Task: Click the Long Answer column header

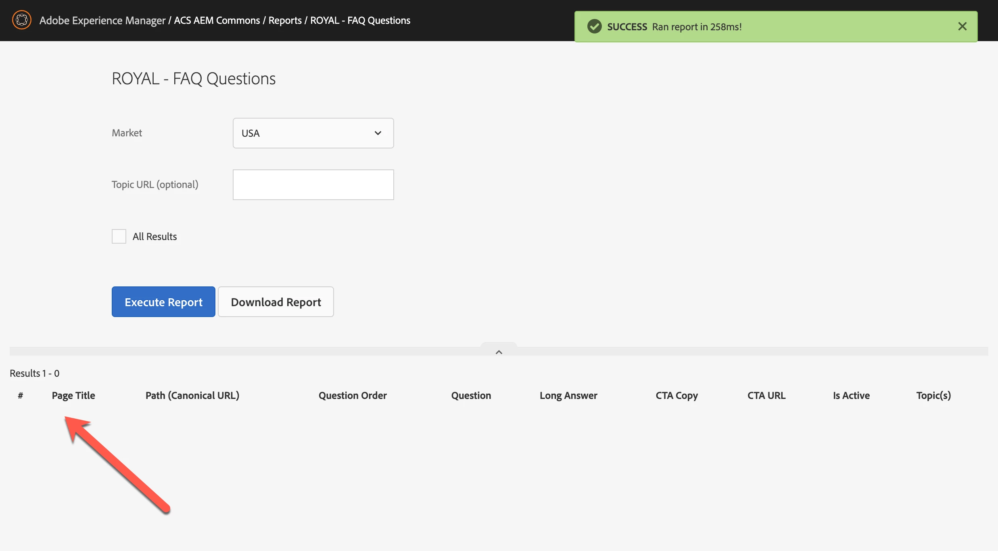Action: [568, 395]
